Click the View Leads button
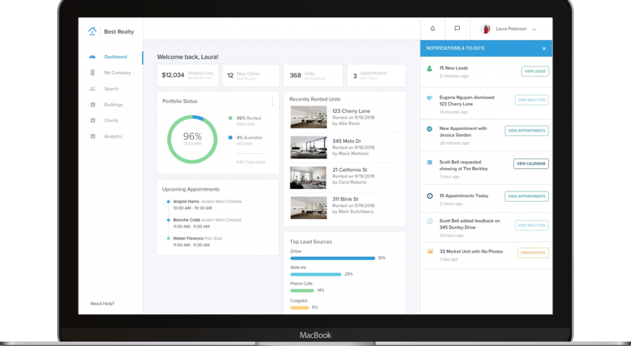The width and height of the screenshot is (631, 346). [535, 71]
